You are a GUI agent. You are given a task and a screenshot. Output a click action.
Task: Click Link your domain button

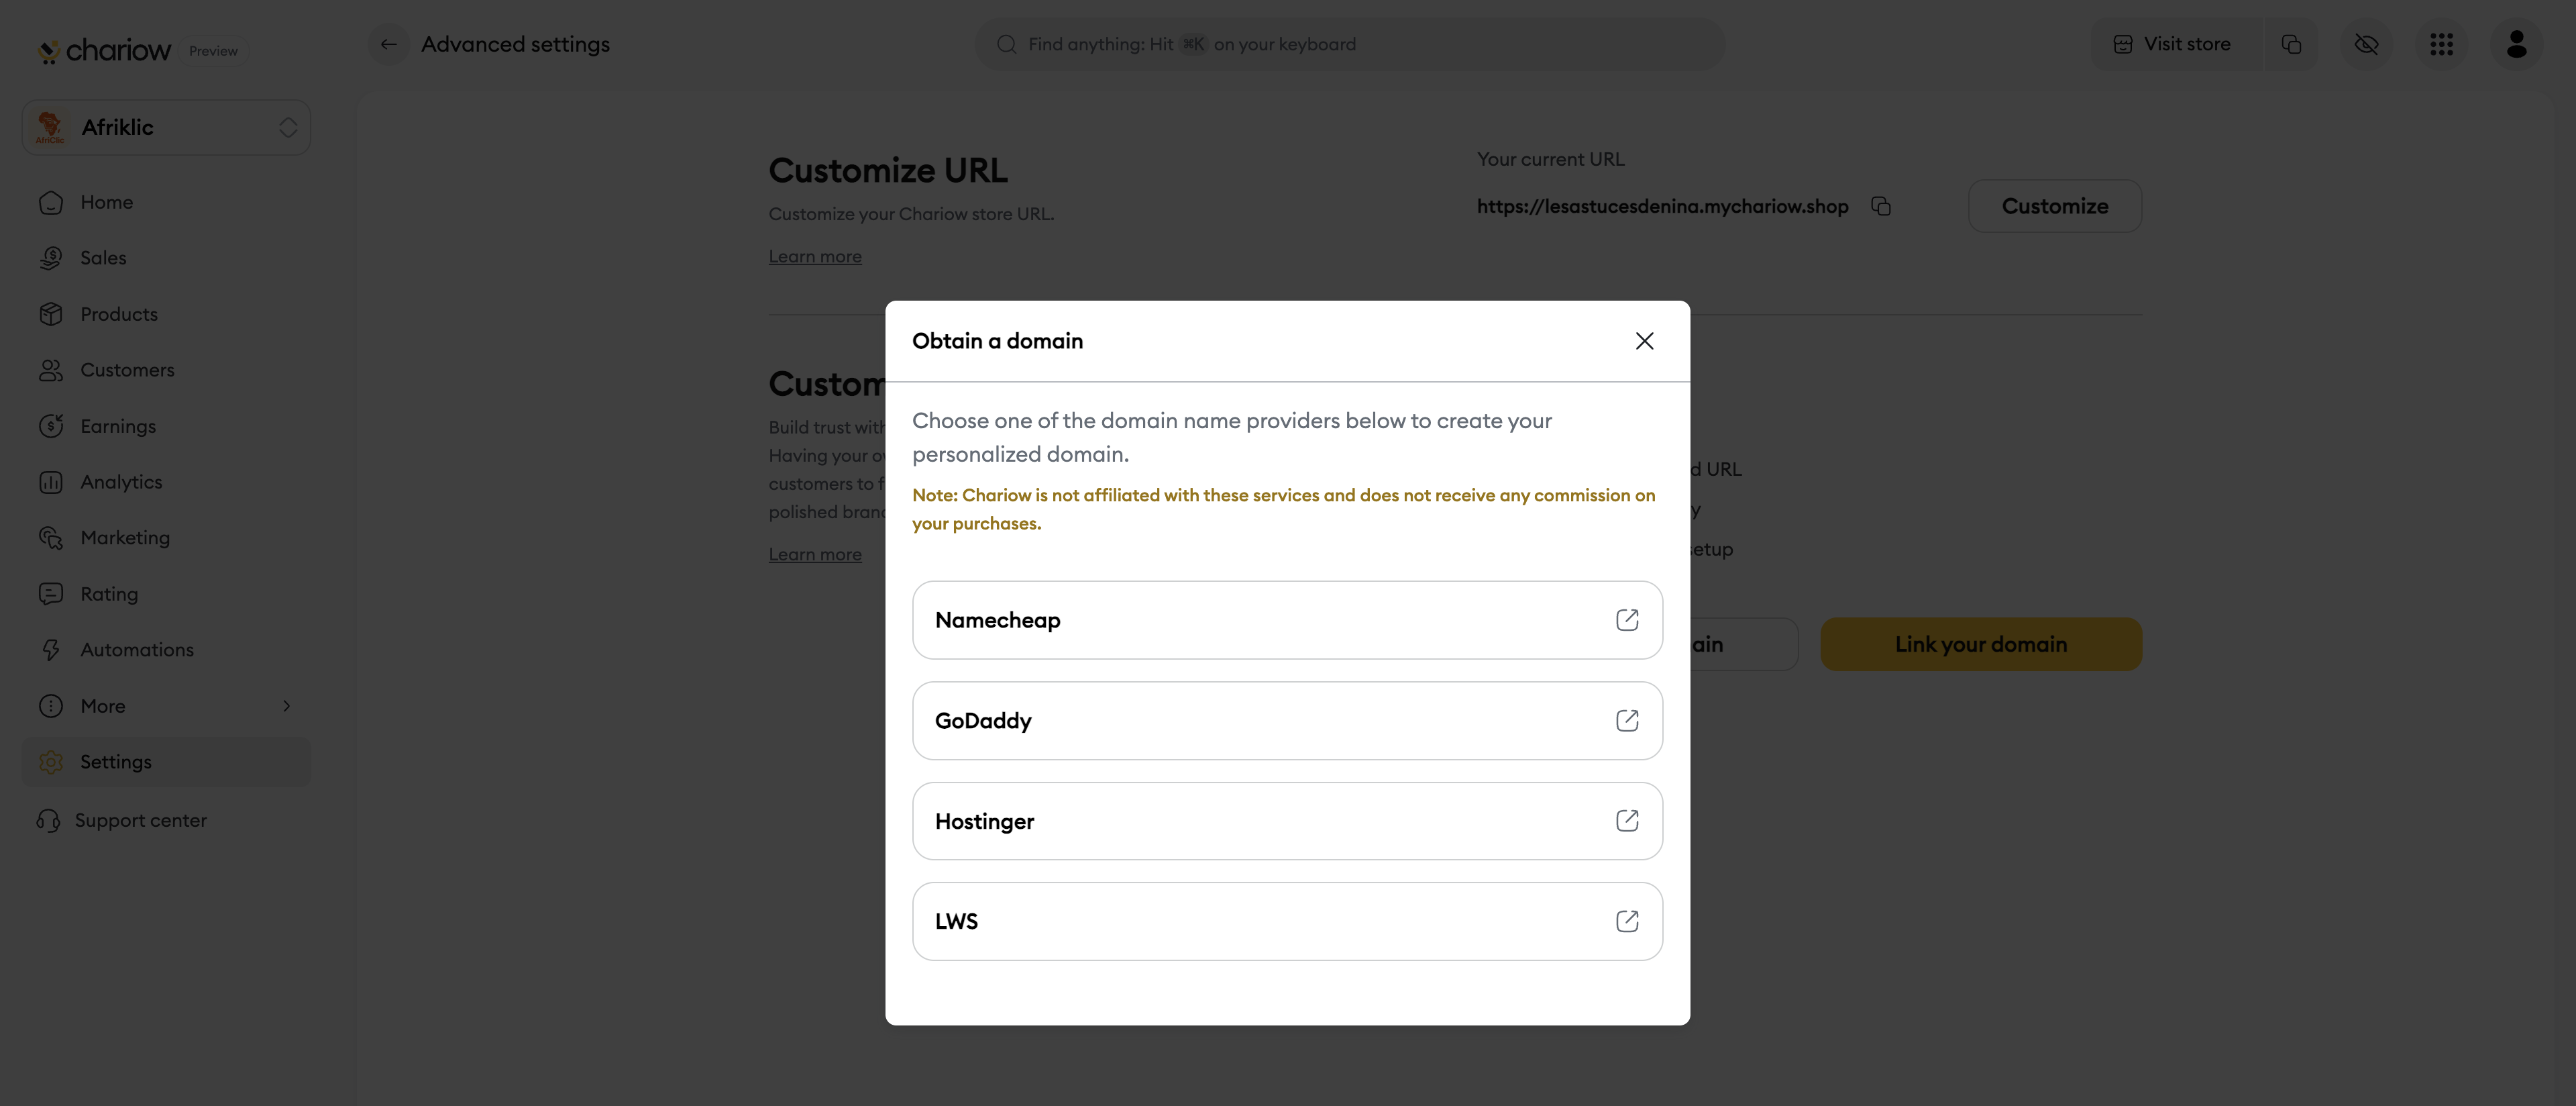click(x=1980, y=644)
